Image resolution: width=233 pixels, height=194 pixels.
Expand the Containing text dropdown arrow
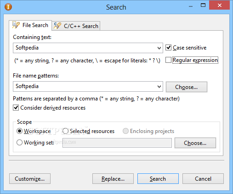point(159,48)
